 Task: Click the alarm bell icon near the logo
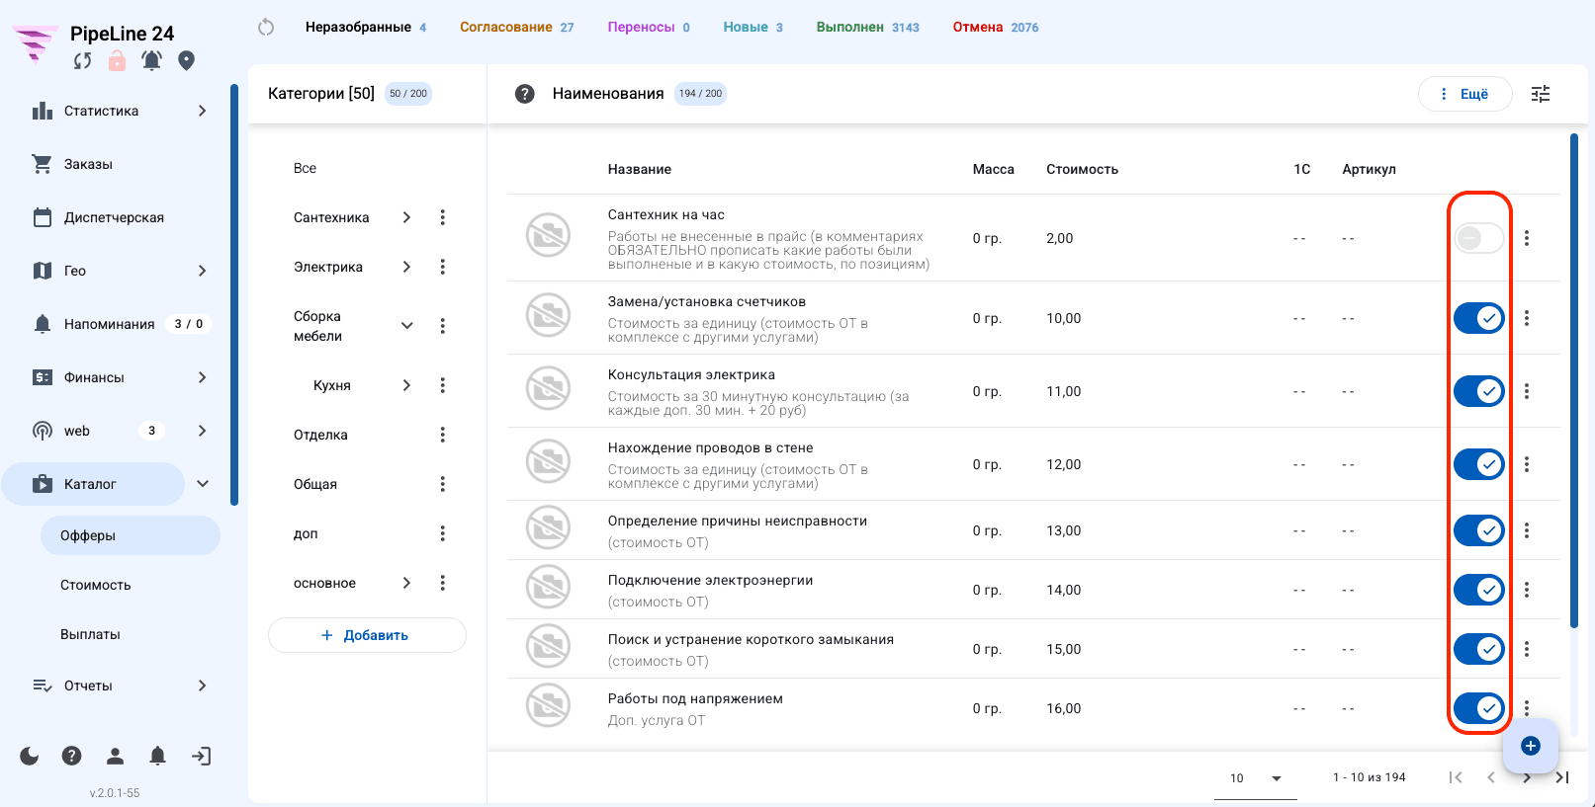click(x=151, y=61)
